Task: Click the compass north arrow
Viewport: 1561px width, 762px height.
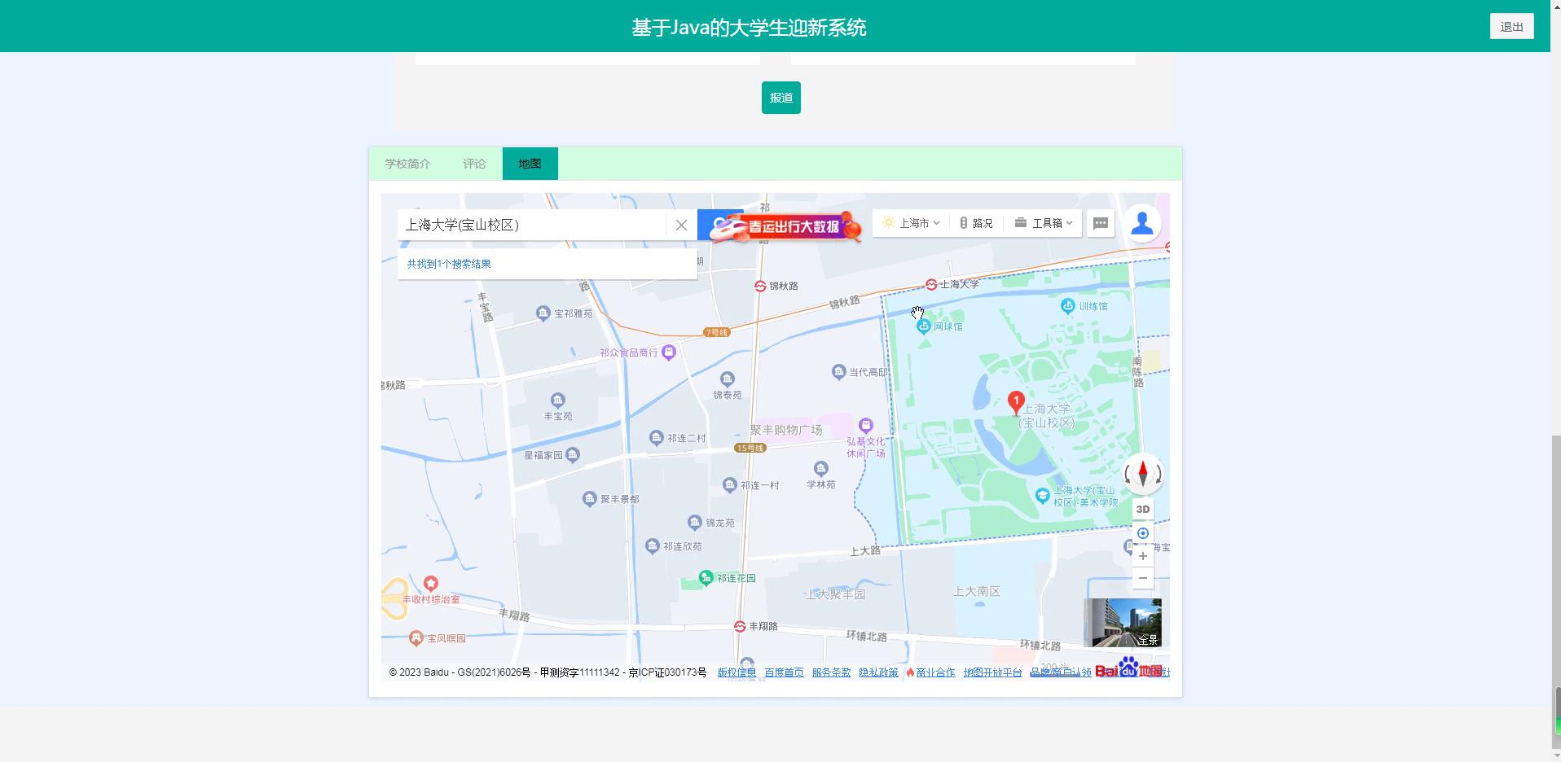Action: pos(1143,473)
